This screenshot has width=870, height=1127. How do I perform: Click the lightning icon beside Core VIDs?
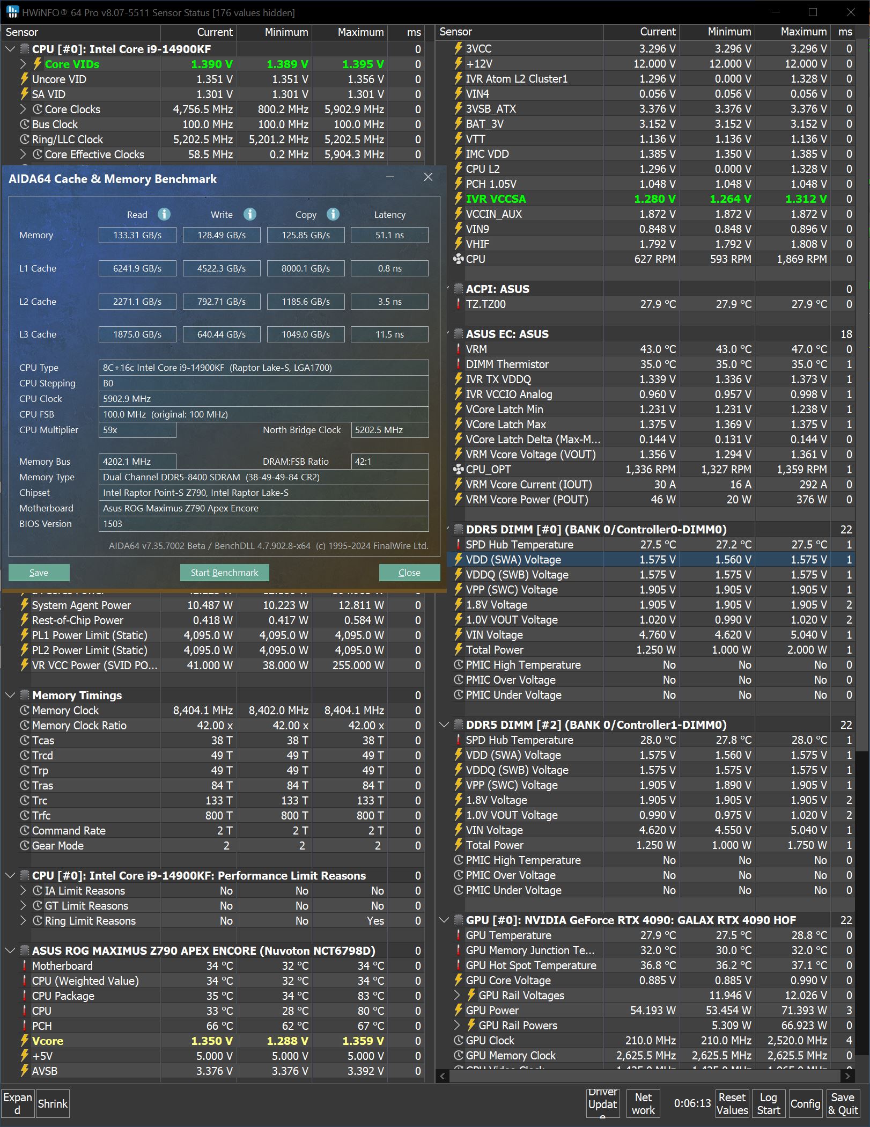38,64
